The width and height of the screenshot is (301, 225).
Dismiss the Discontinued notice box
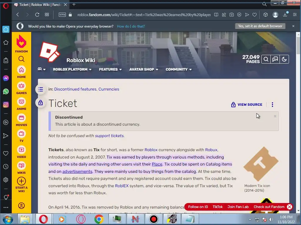point(275,116)
